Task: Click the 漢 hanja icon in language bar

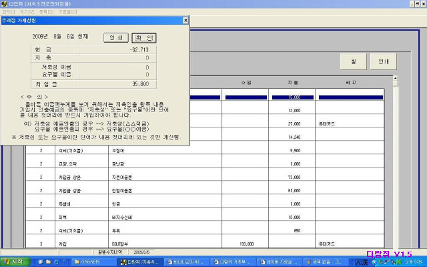Action: (365, 262)
